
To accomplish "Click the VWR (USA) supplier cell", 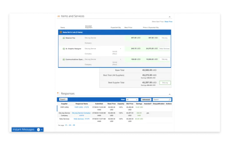I will [64, 107].
